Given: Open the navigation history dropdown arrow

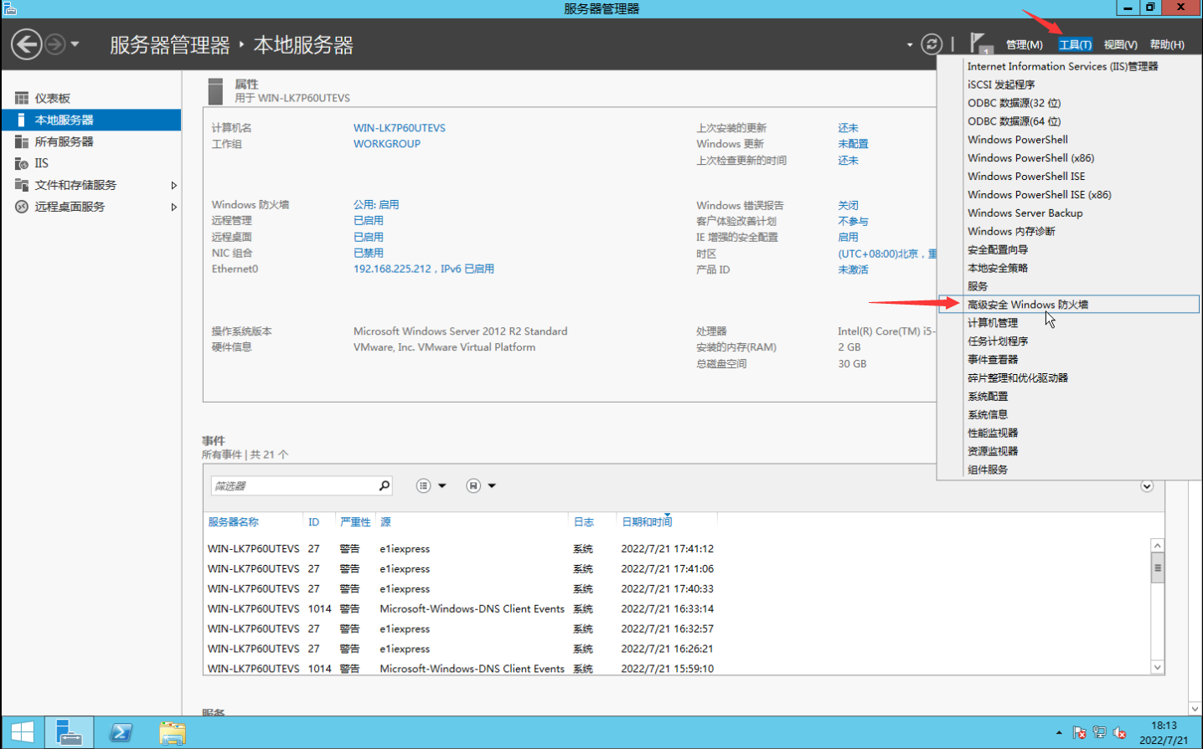Looking at the screenshot, I should click(75, 44).
